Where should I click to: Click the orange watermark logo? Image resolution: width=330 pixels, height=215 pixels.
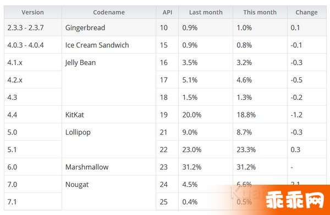click(295, 200)
